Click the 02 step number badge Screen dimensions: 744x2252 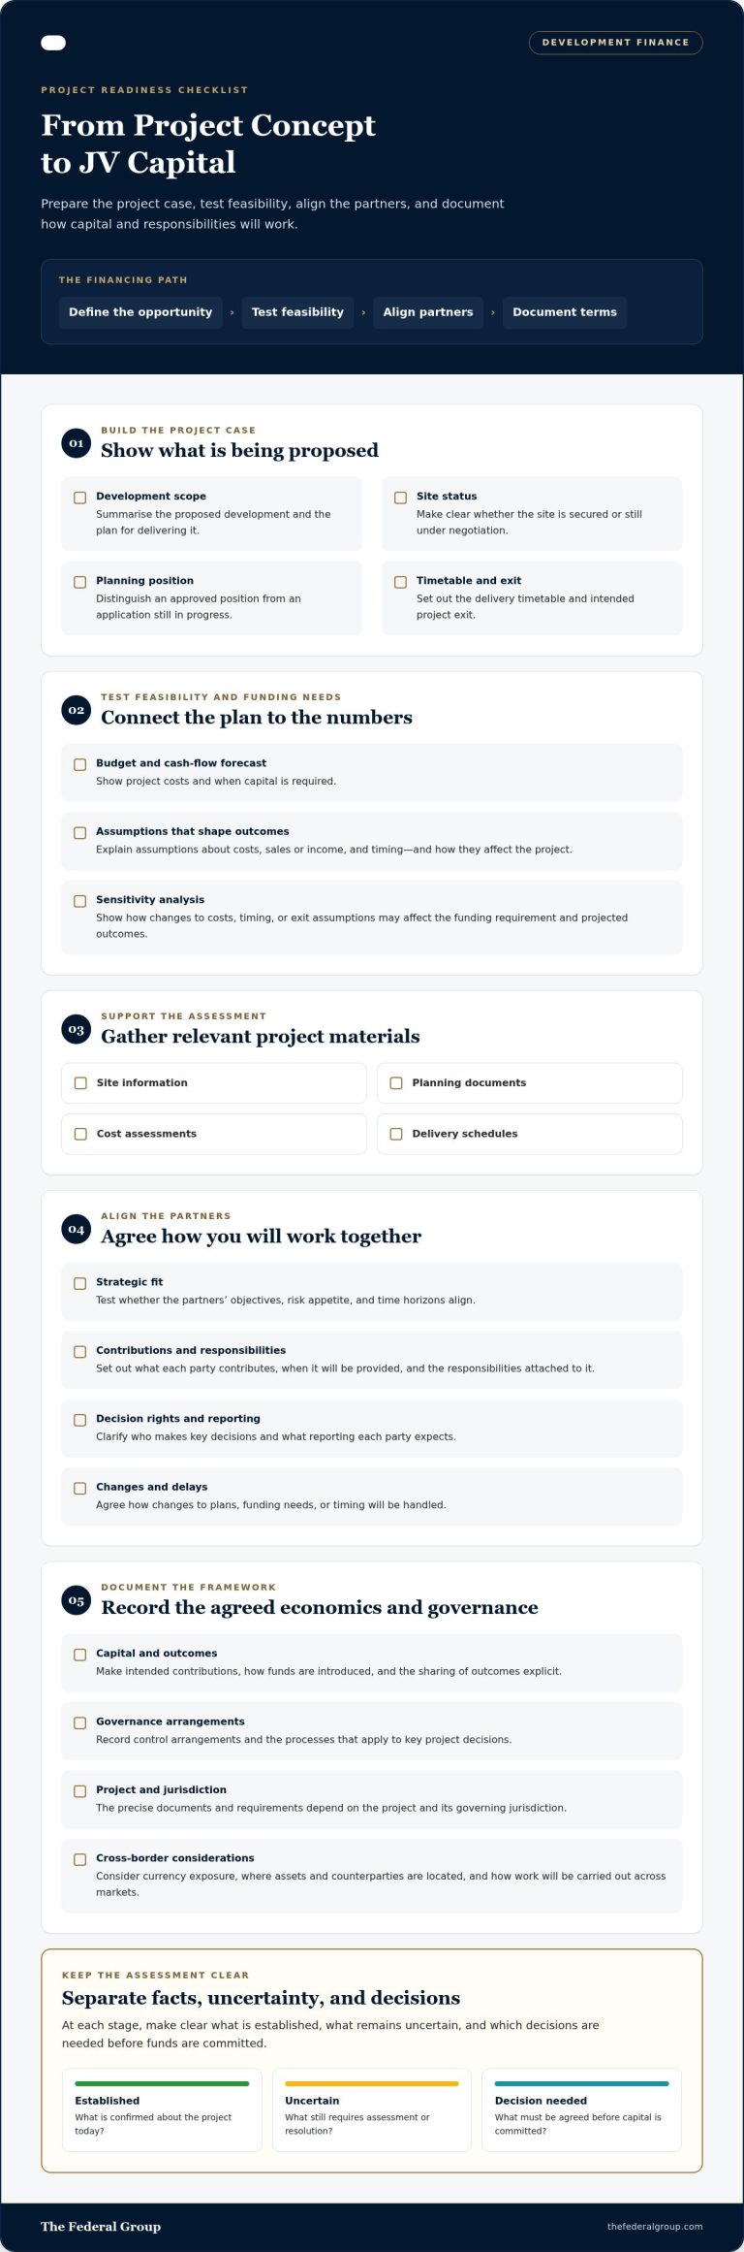click(x=76, y=710)
